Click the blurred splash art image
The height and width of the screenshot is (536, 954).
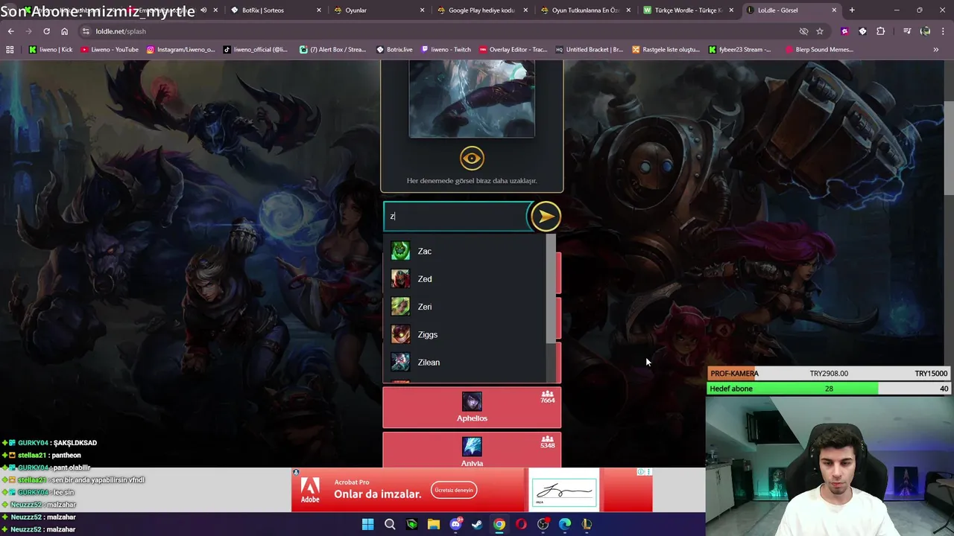472,98
